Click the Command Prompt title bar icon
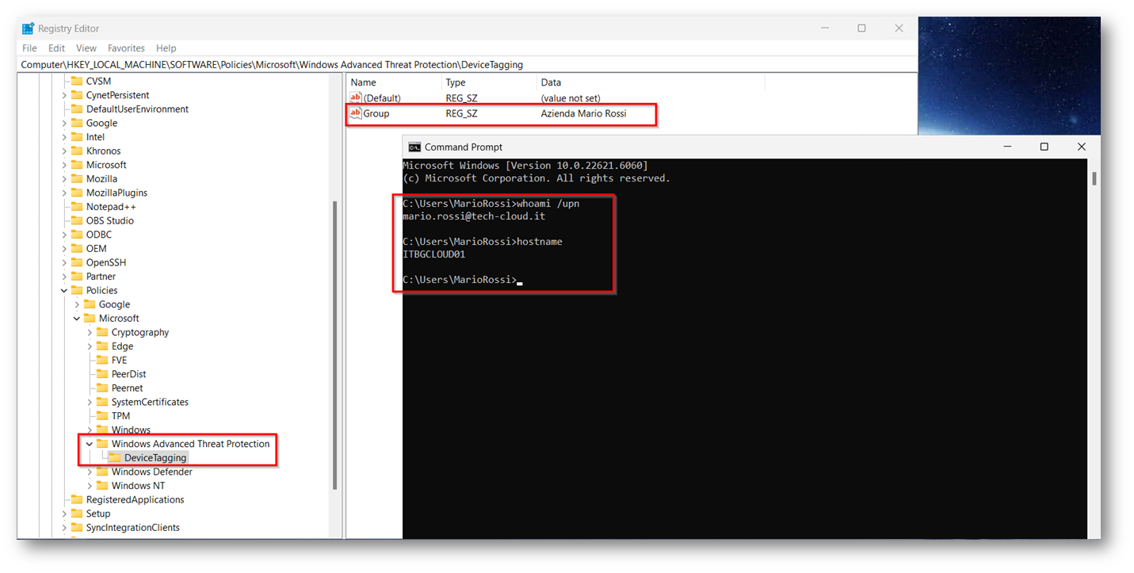Viewport: 1134px width, 573px height. pos(414,147)
